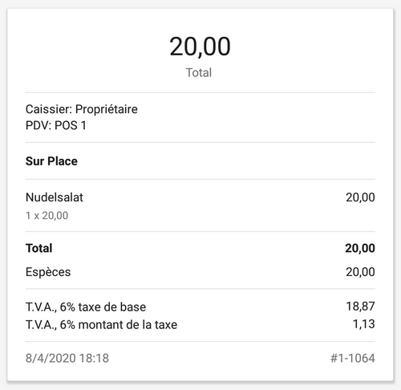The width and height of the screenshot is (401, 390).
Task: Click T.V.A., 6% montant de la taxe
Action: point(101,325)
